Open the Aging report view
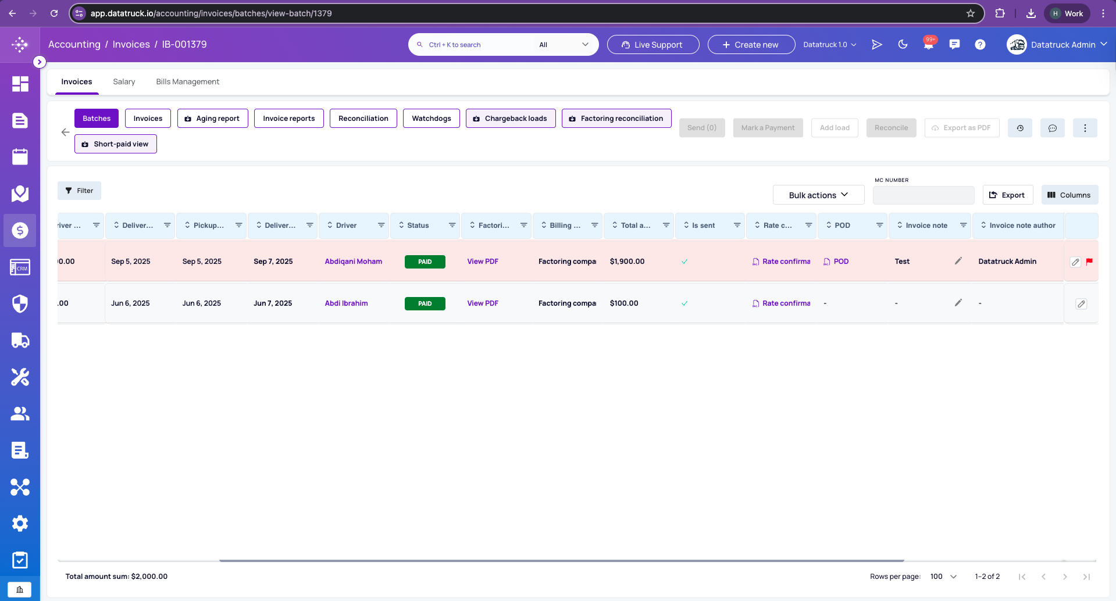Image resolution: width=1116 pixels, height=601 pixels. 212,119
